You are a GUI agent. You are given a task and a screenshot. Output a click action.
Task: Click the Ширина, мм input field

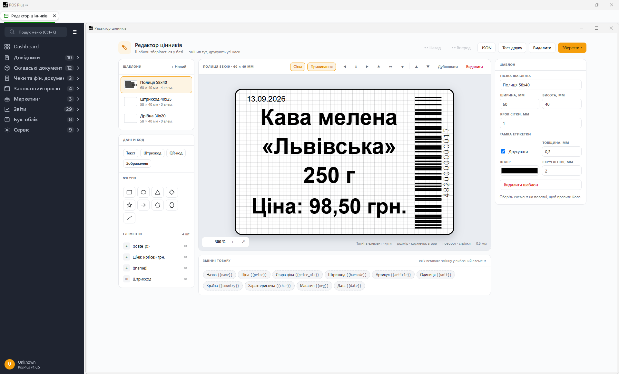pyautogui.click(x=519, y=104)
